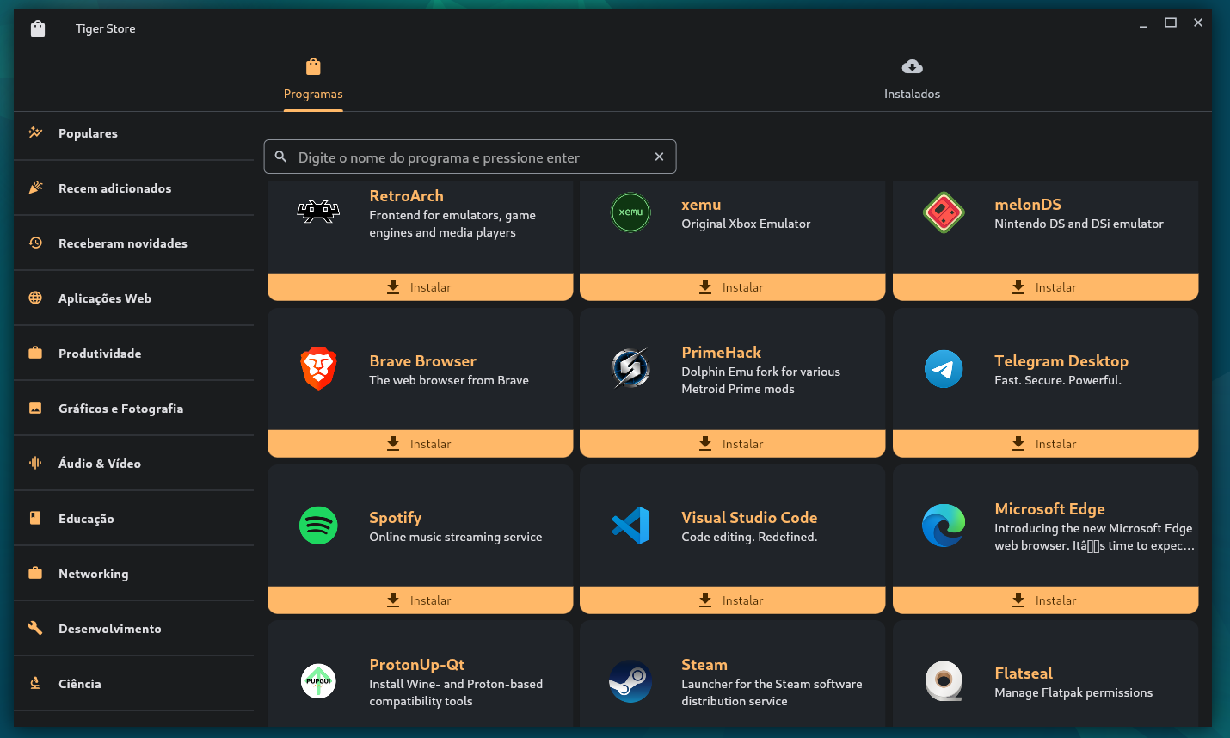Click the Tiger Store bag icon in title bar
Viewport: 1230px width, 738px height.
coord(38,28)
